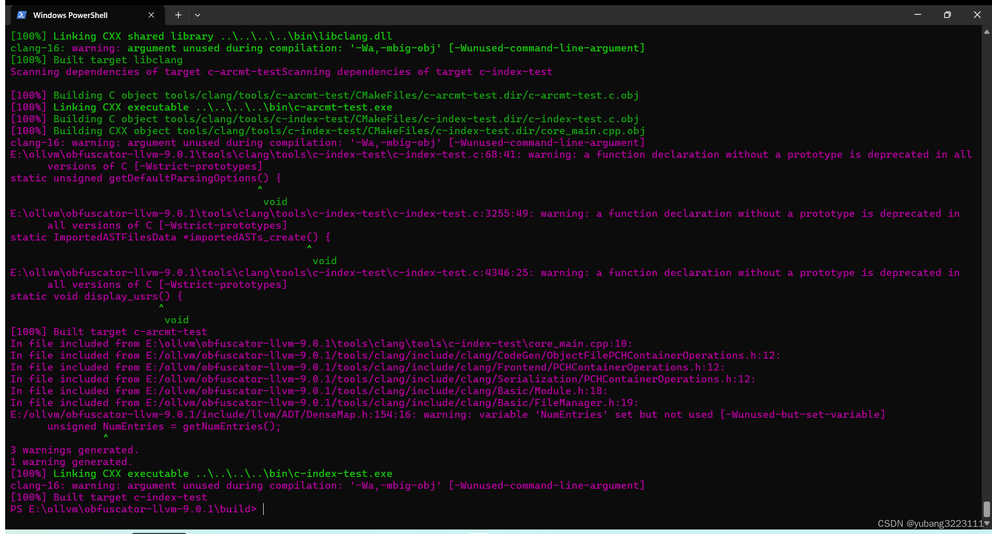Click 'static unsigned getDefaultParsingOptions()' line
The height and width of the screenshot is (534, 992).
coord(146,178)
